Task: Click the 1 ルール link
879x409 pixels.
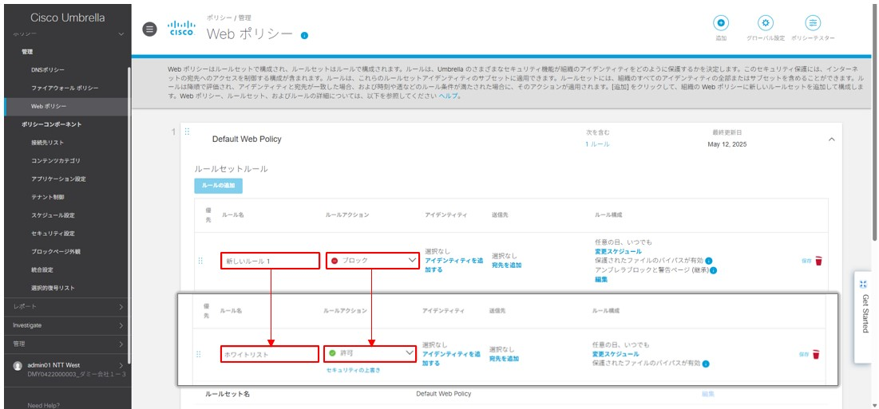Action: (598, 144)
